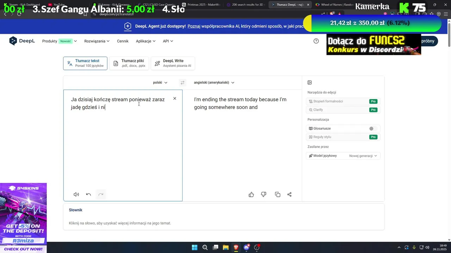
Task: Click the DeepL logo
Action: 22,41
